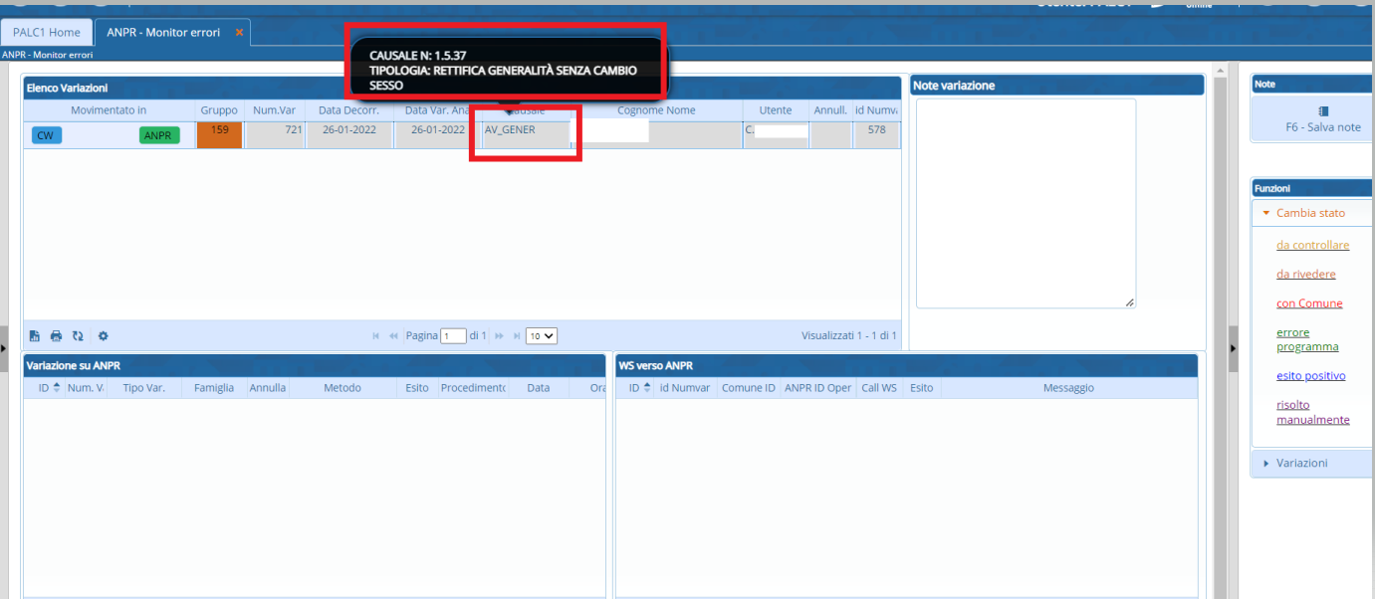Close the ANPR - Monitor errori tab

pyautogui.click(x=239, y=32)
